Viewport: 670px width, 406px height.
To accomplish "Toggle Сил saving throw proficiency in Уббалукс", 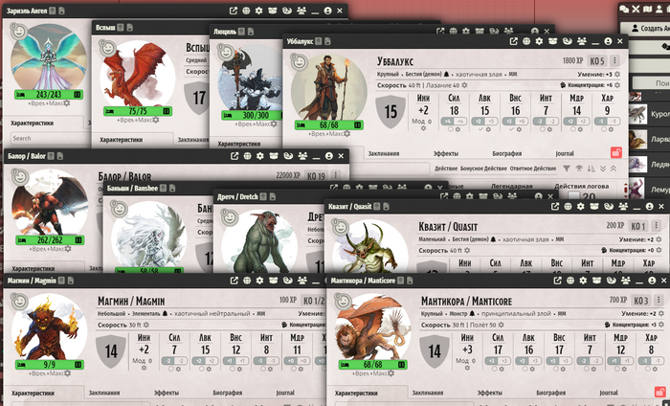I will 450,129.
